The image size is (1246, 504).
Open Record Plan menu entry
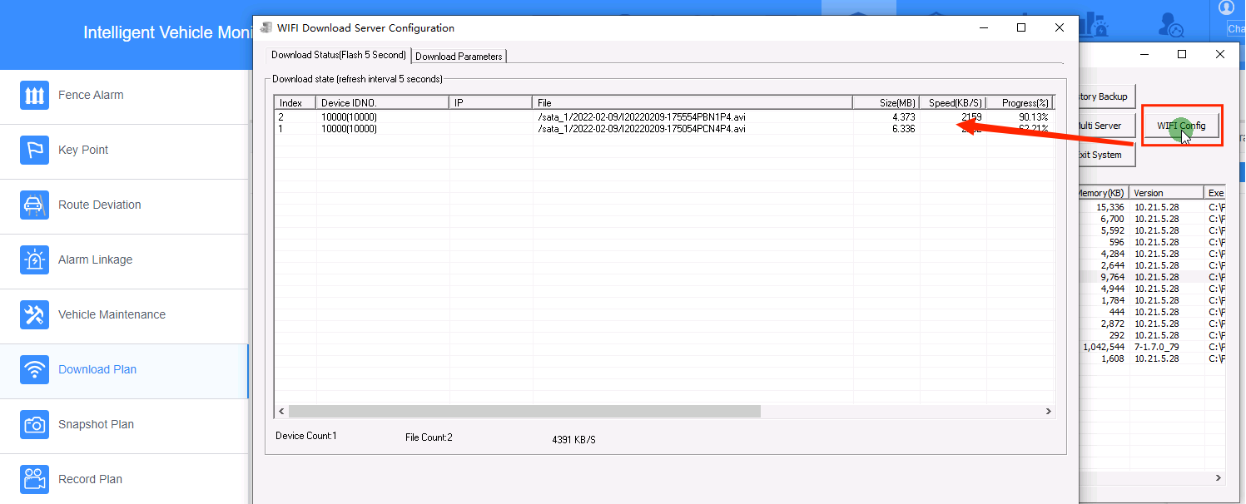pyautogui.click(x=90, y=479)
